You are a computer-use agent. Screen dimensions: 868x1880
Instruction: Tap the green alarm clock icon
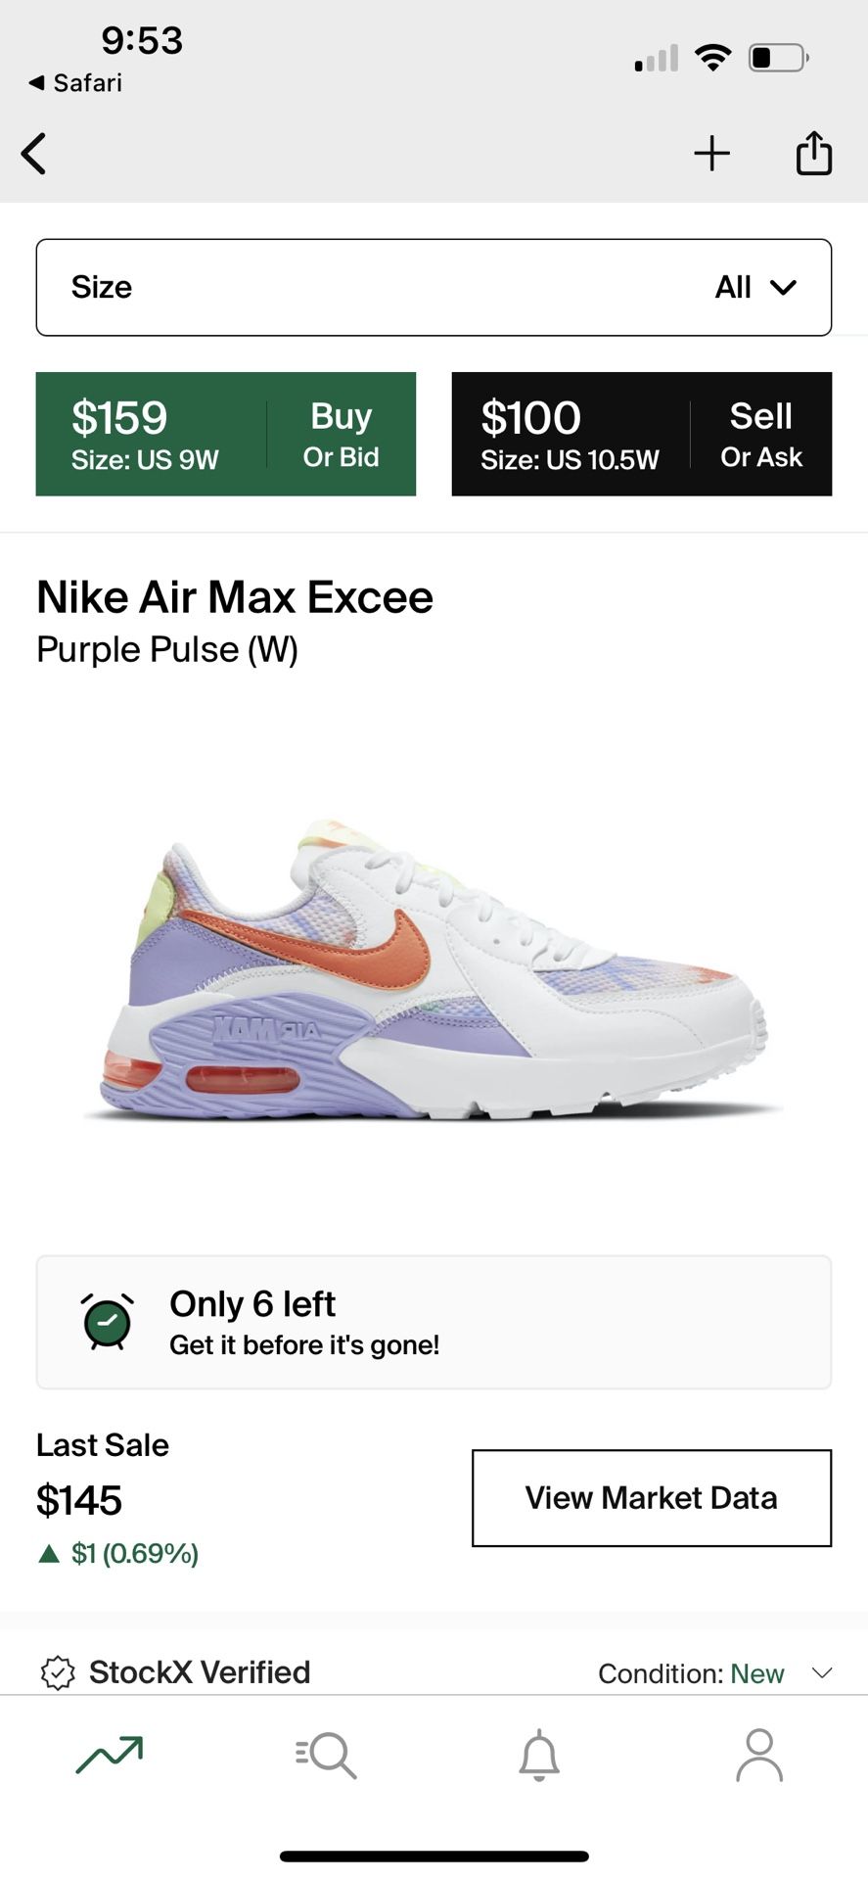[108, 1322]
